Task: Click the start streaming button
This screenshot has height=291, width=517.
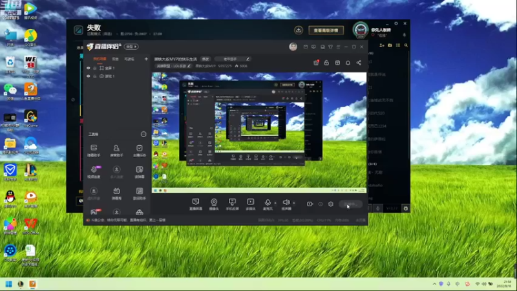Action: pyautogui.click(x=350, y=204)
